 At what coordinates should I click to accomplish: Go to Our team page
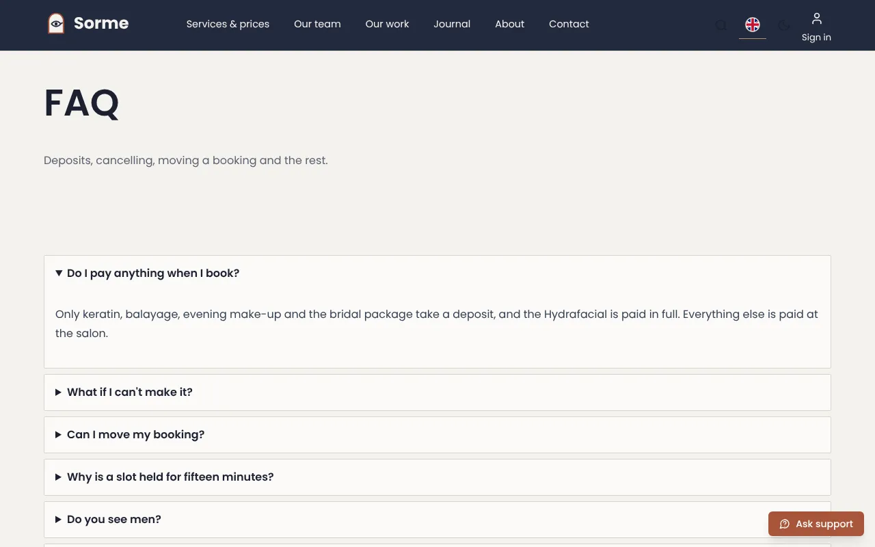(317, 24)
